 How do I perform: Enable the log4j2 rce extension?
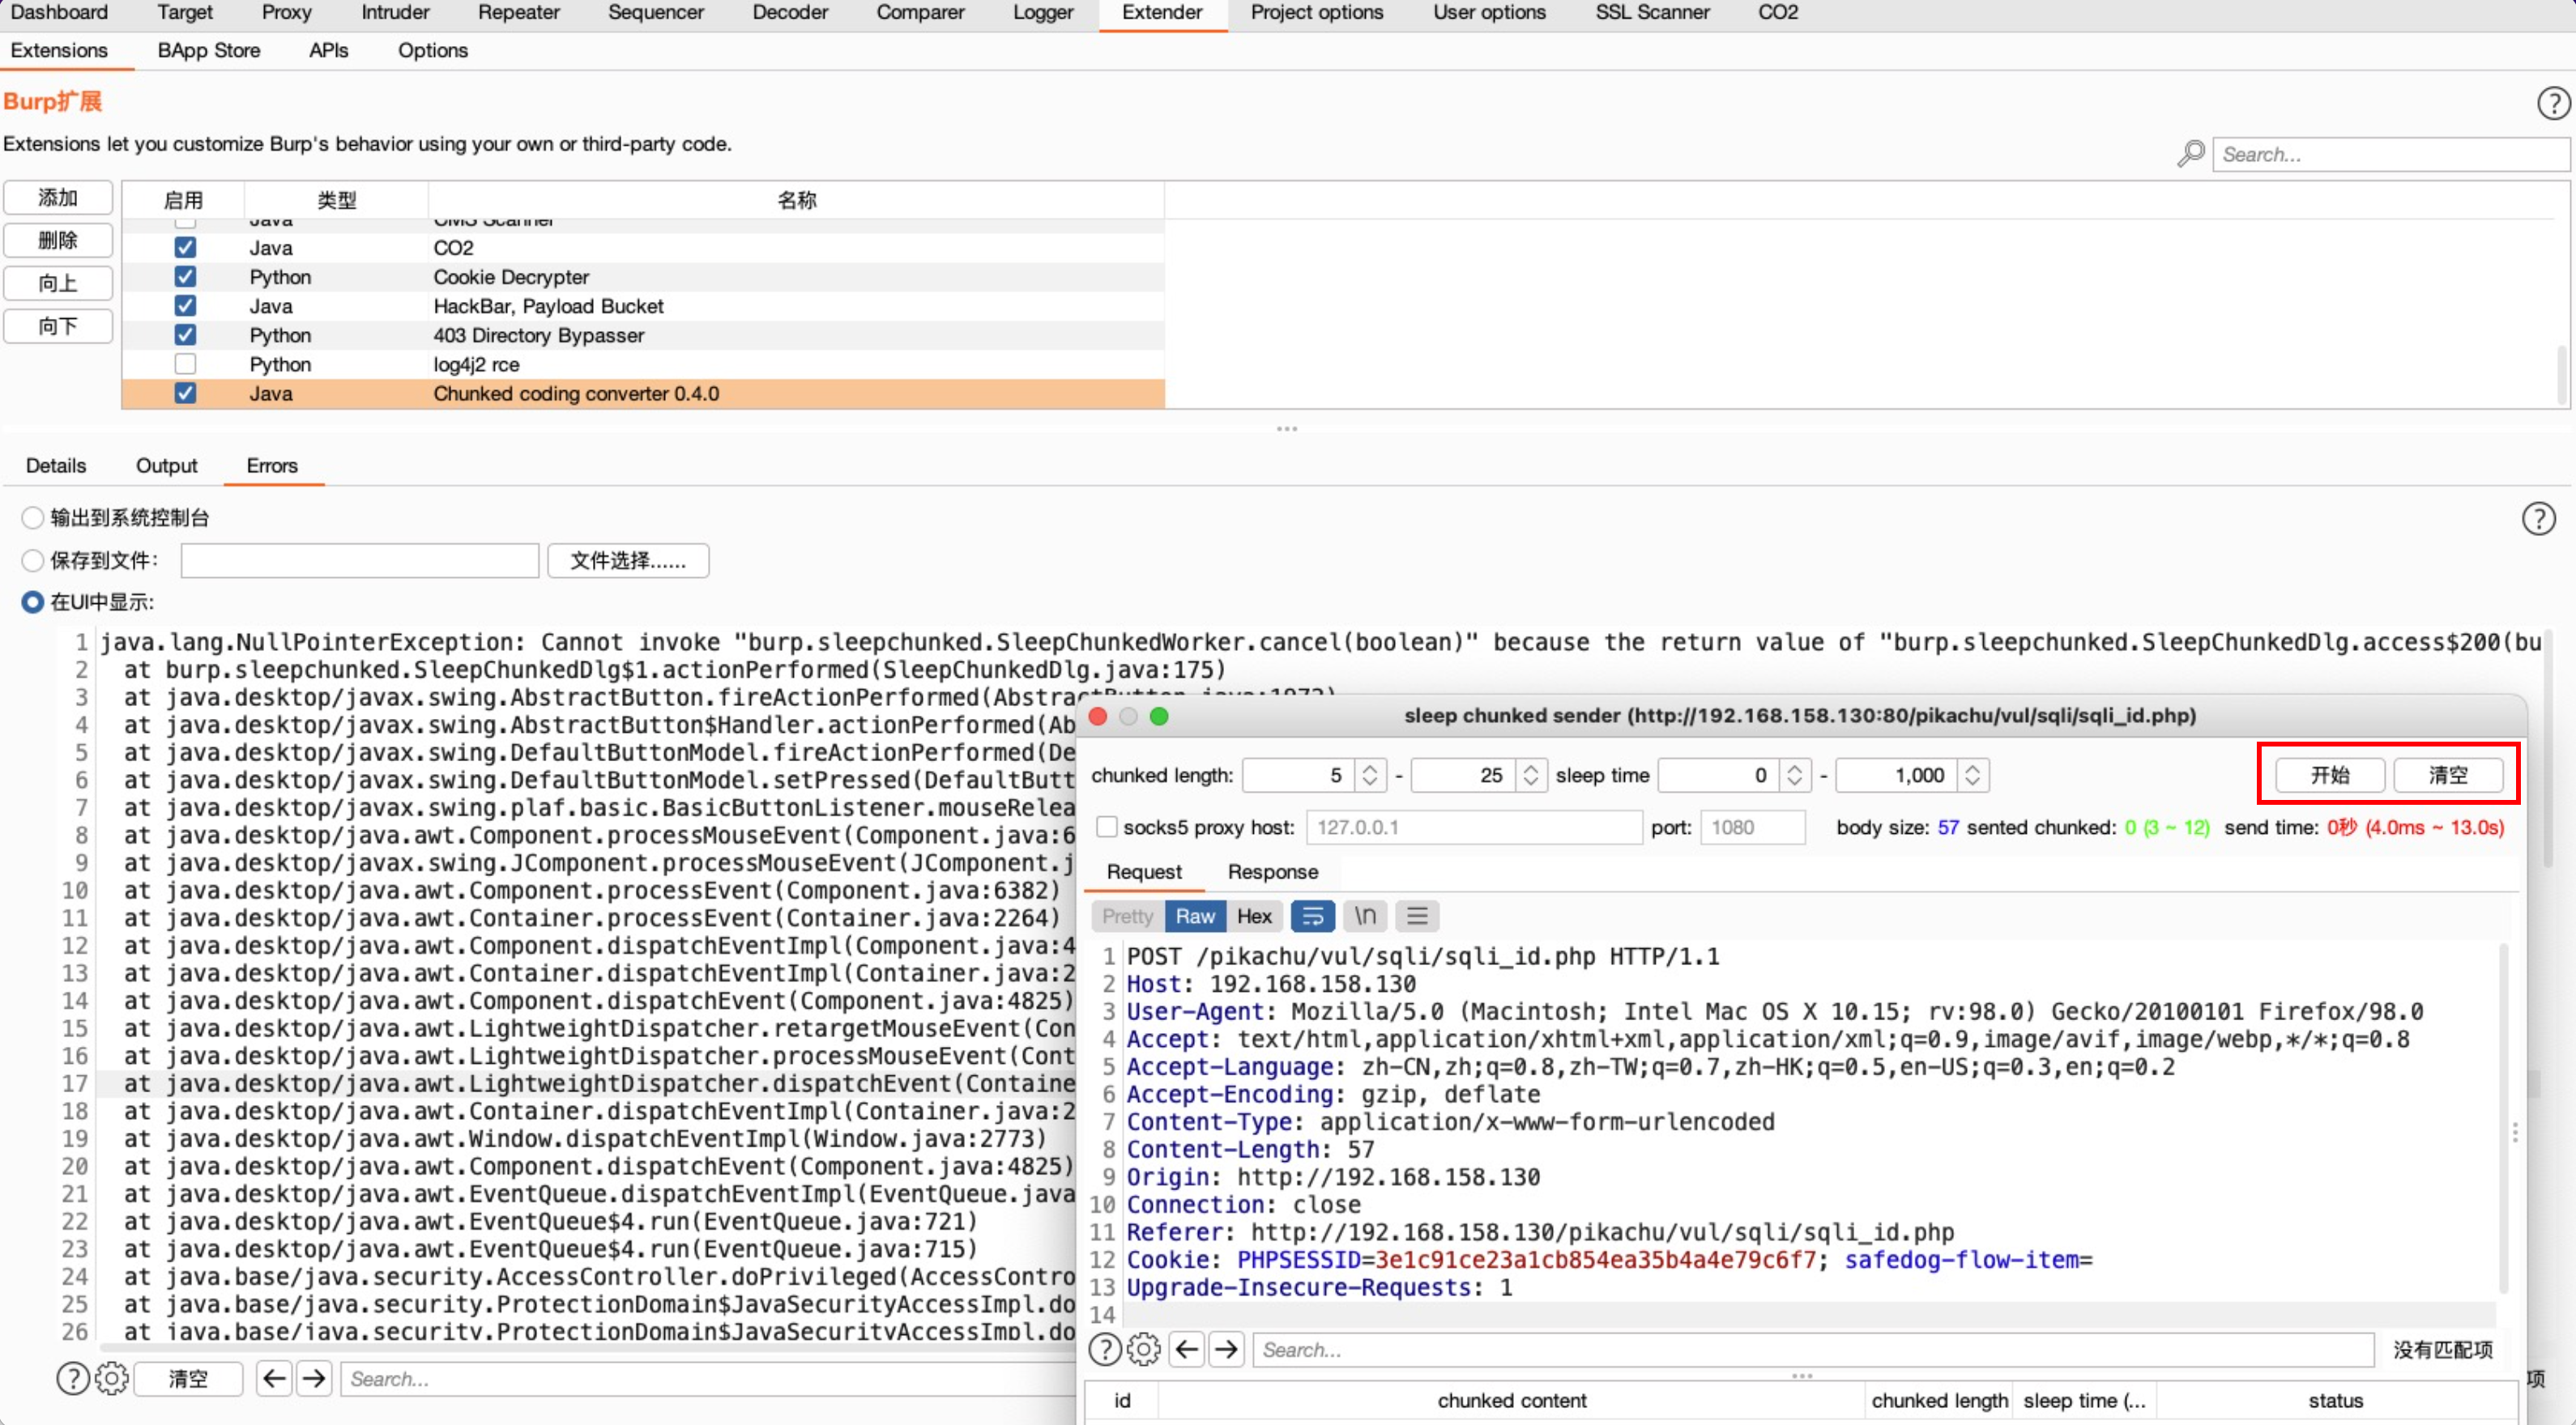185,363
